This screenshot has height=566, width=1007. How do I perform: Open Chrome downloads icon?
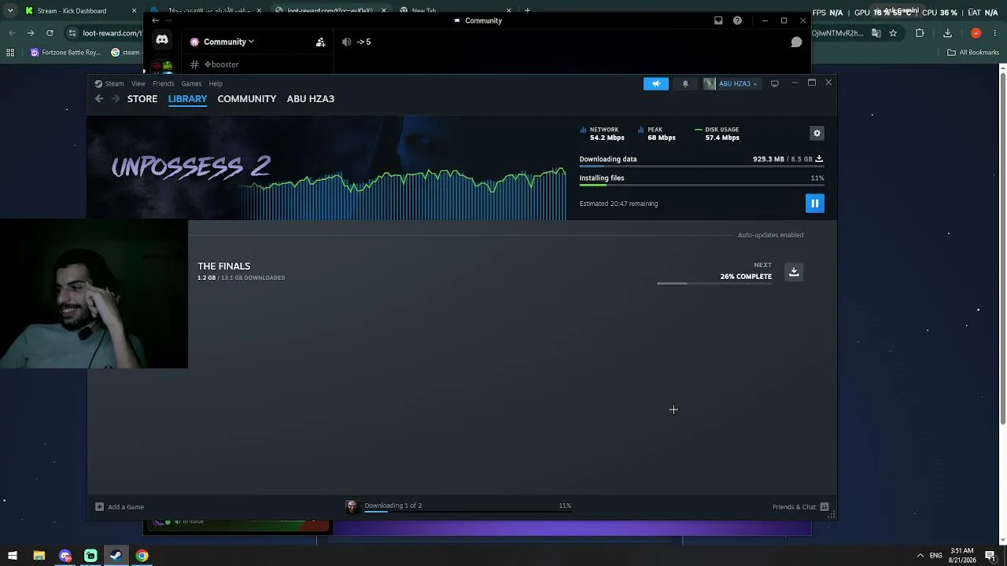pyautogui.click(x=947, y=33)
